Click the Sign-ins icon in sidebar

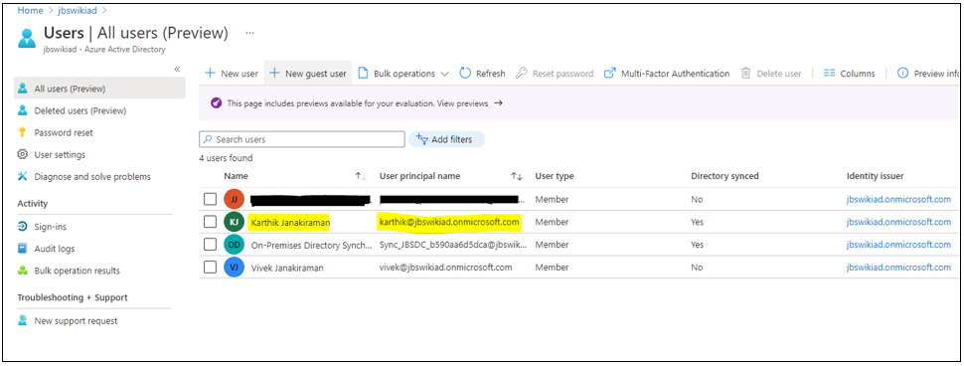coord(23,227)
